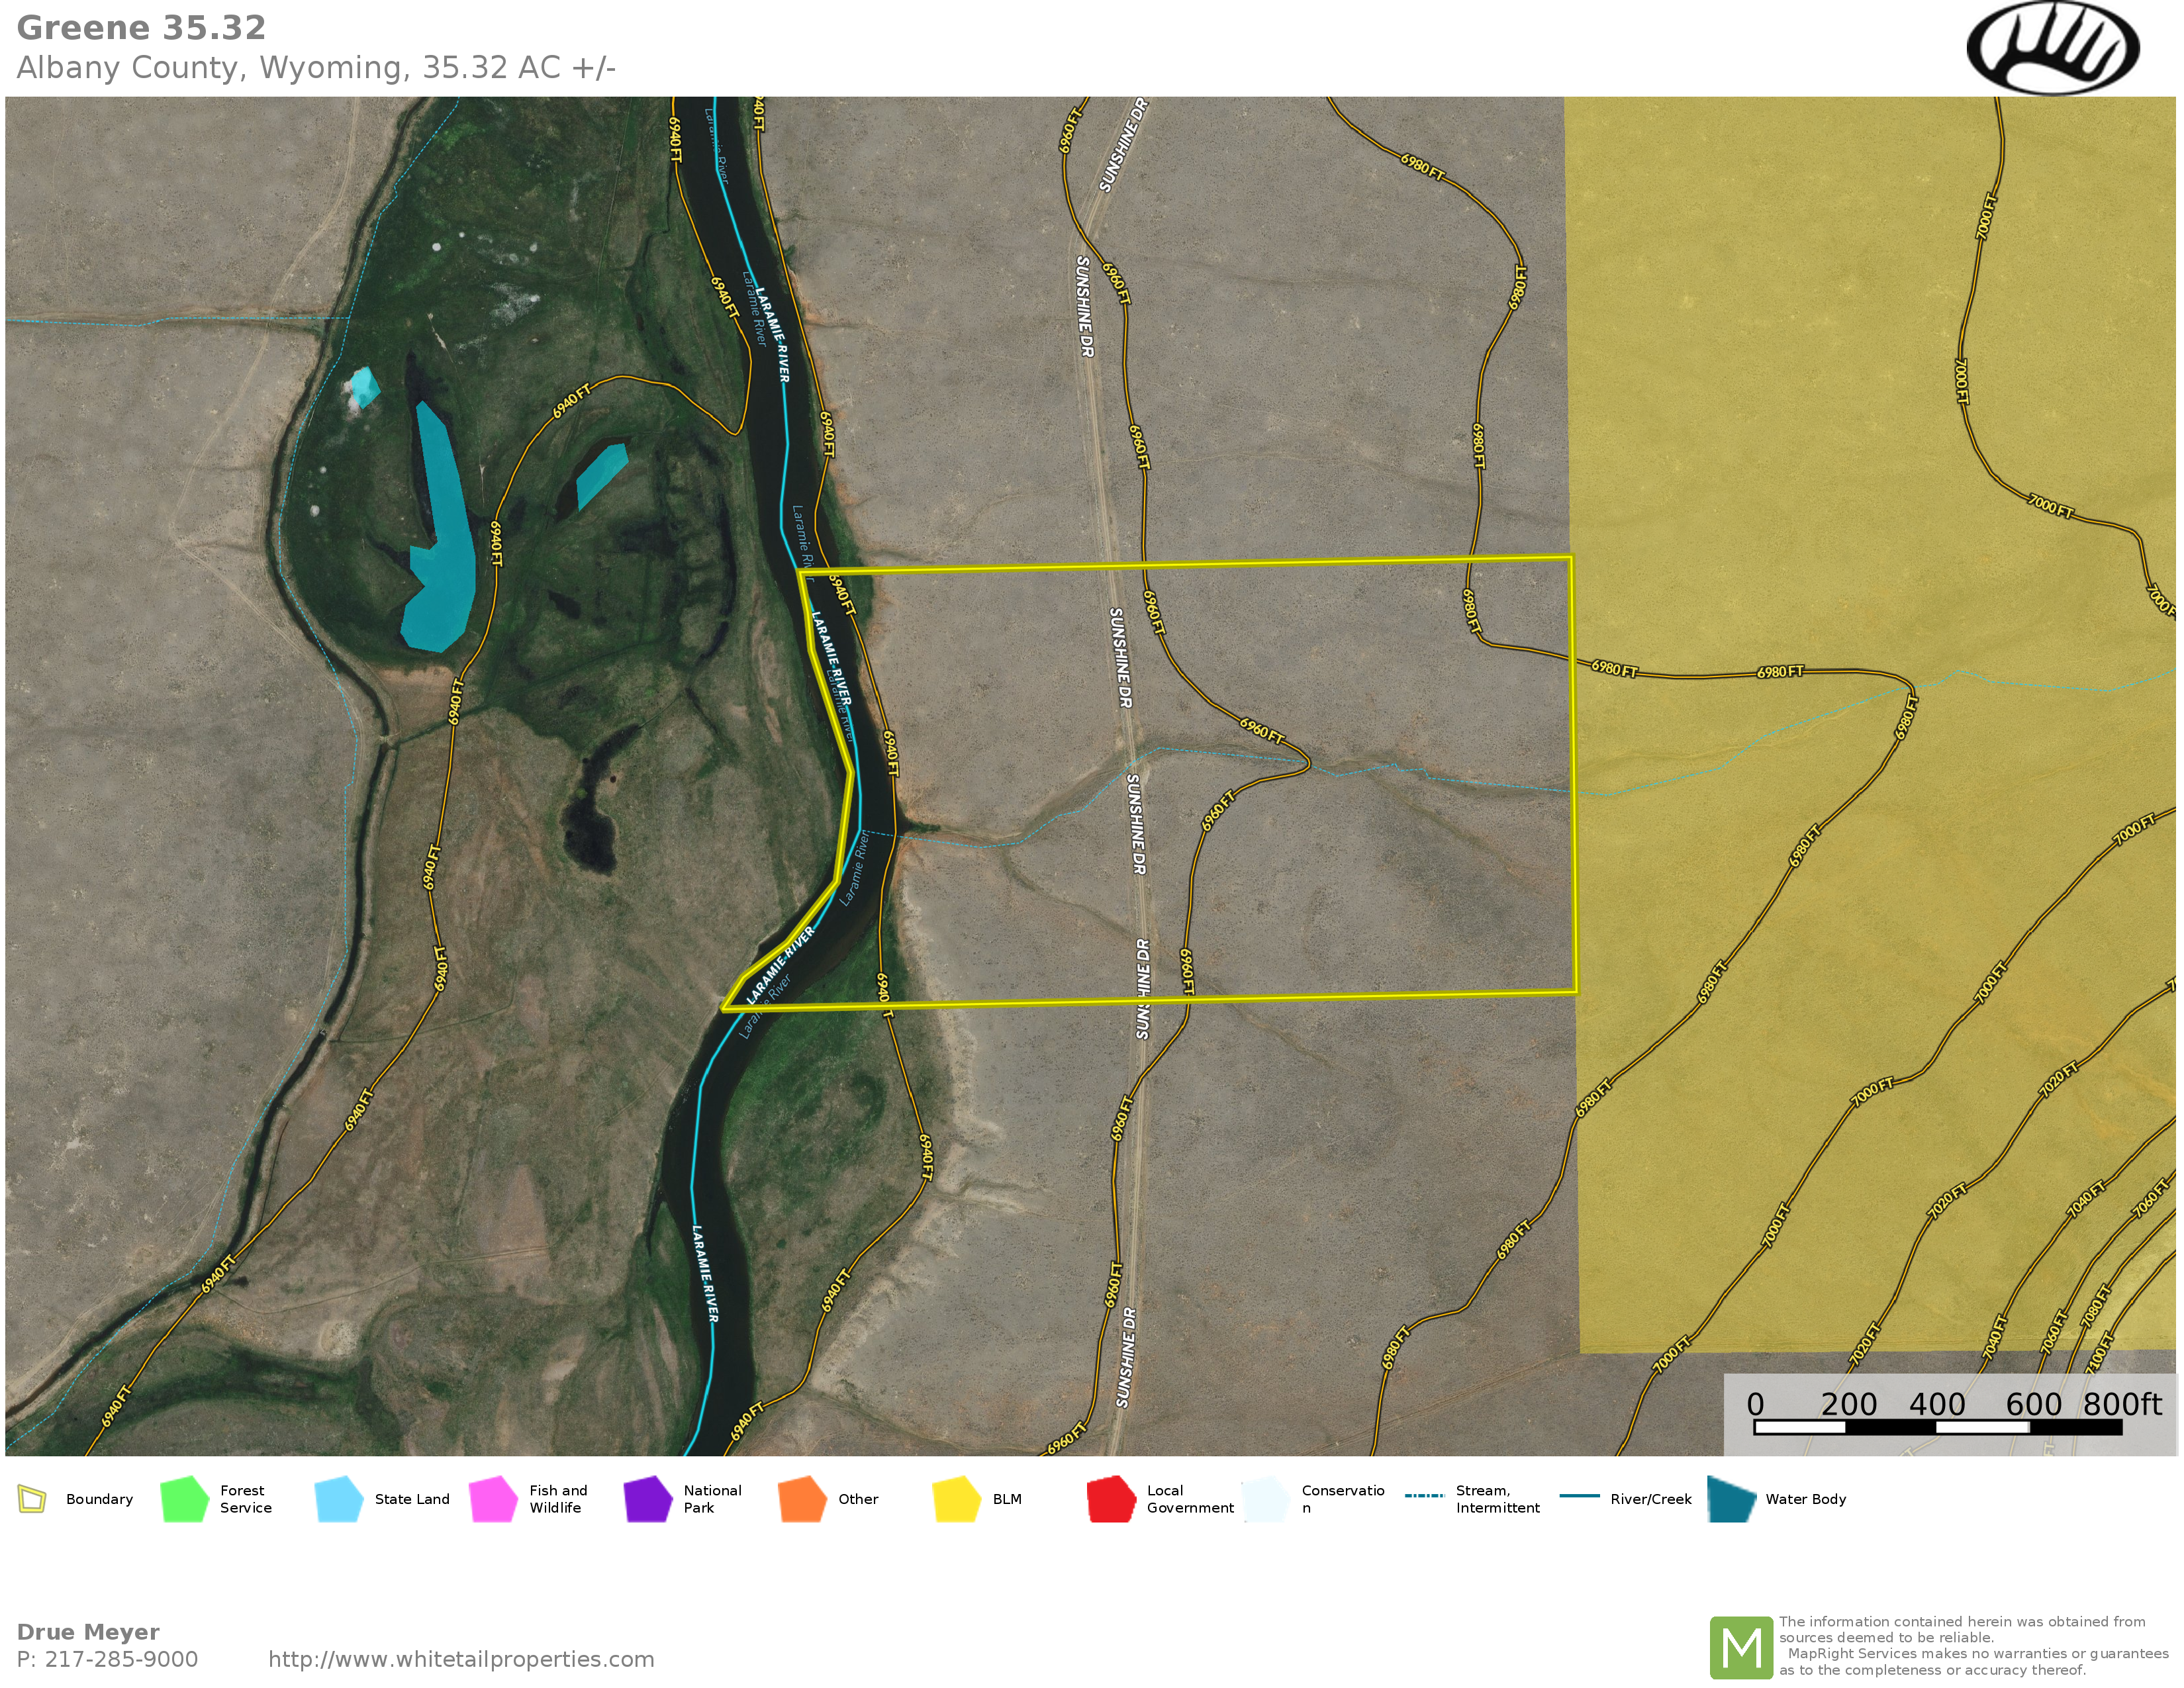Click the National Park purple legend icon
The image size is (2184, 1688).
648,1499
